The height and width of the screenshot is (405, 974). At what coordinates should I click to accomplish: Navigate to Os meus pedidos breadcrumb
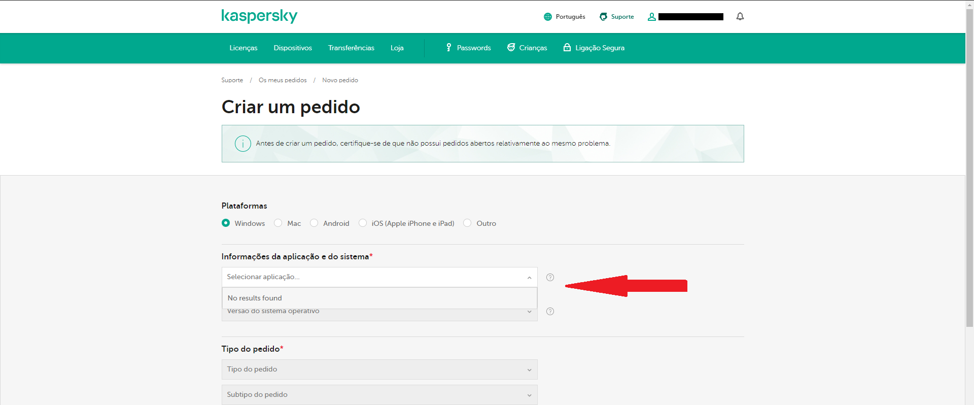point(283,80)
